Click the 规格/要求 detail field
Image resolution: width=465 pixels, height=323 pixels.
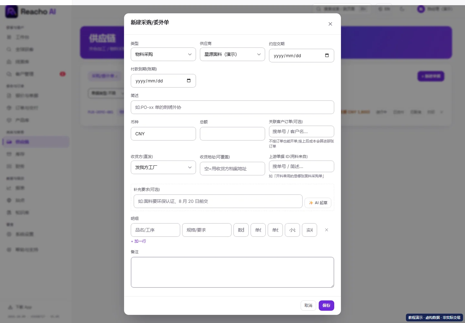pos(207,230)
